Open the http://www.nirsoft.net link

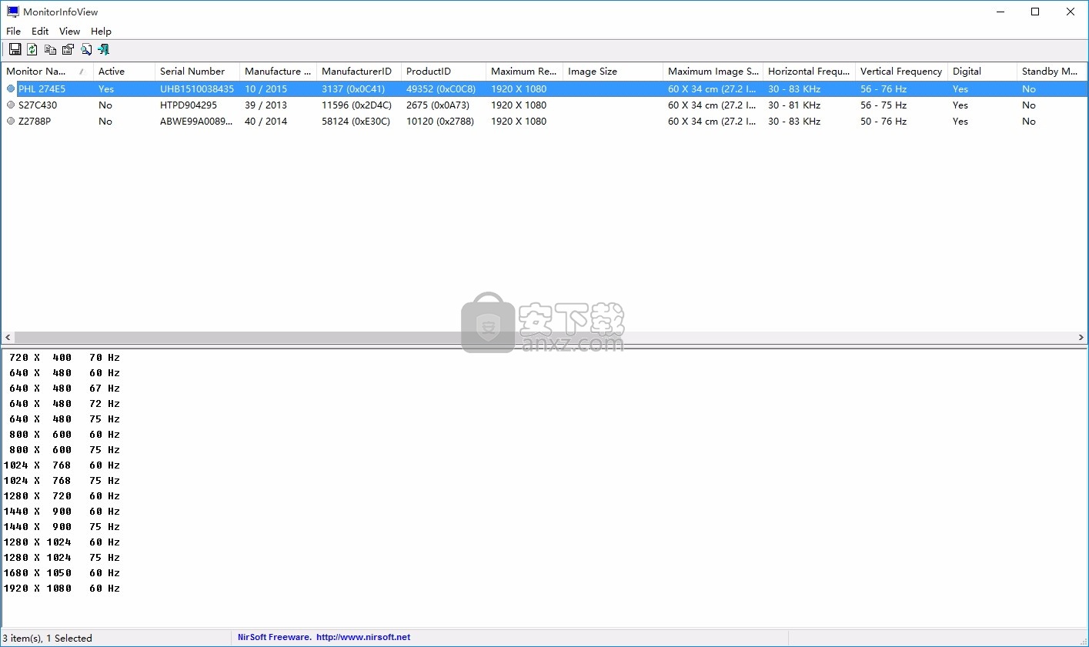click(x=363, y=637)
